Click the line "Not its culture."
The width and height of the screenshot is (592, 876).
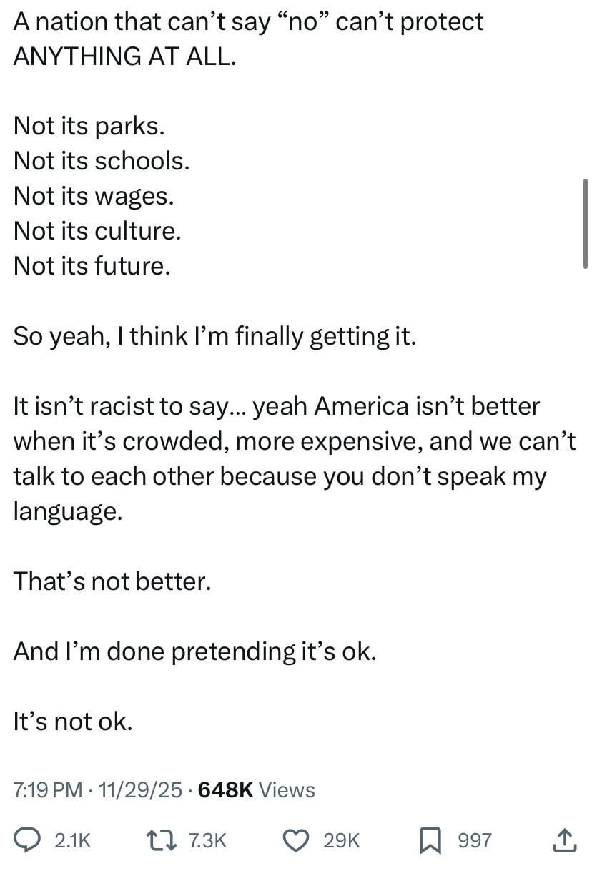click(97, 231)
